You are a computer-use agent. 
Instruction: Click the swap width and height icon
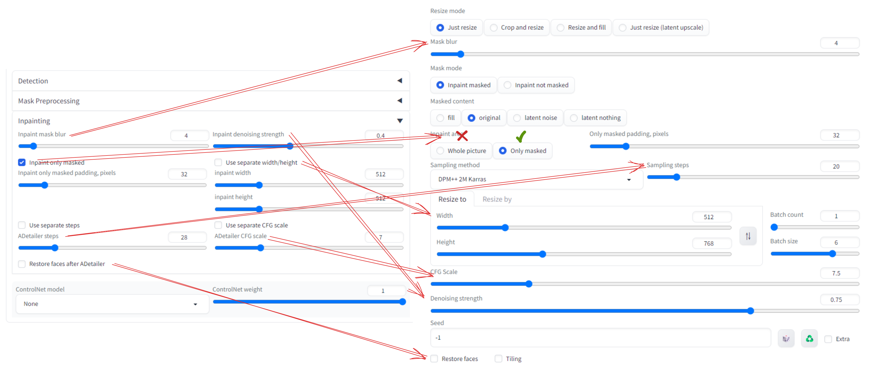(x=748, y=236)
